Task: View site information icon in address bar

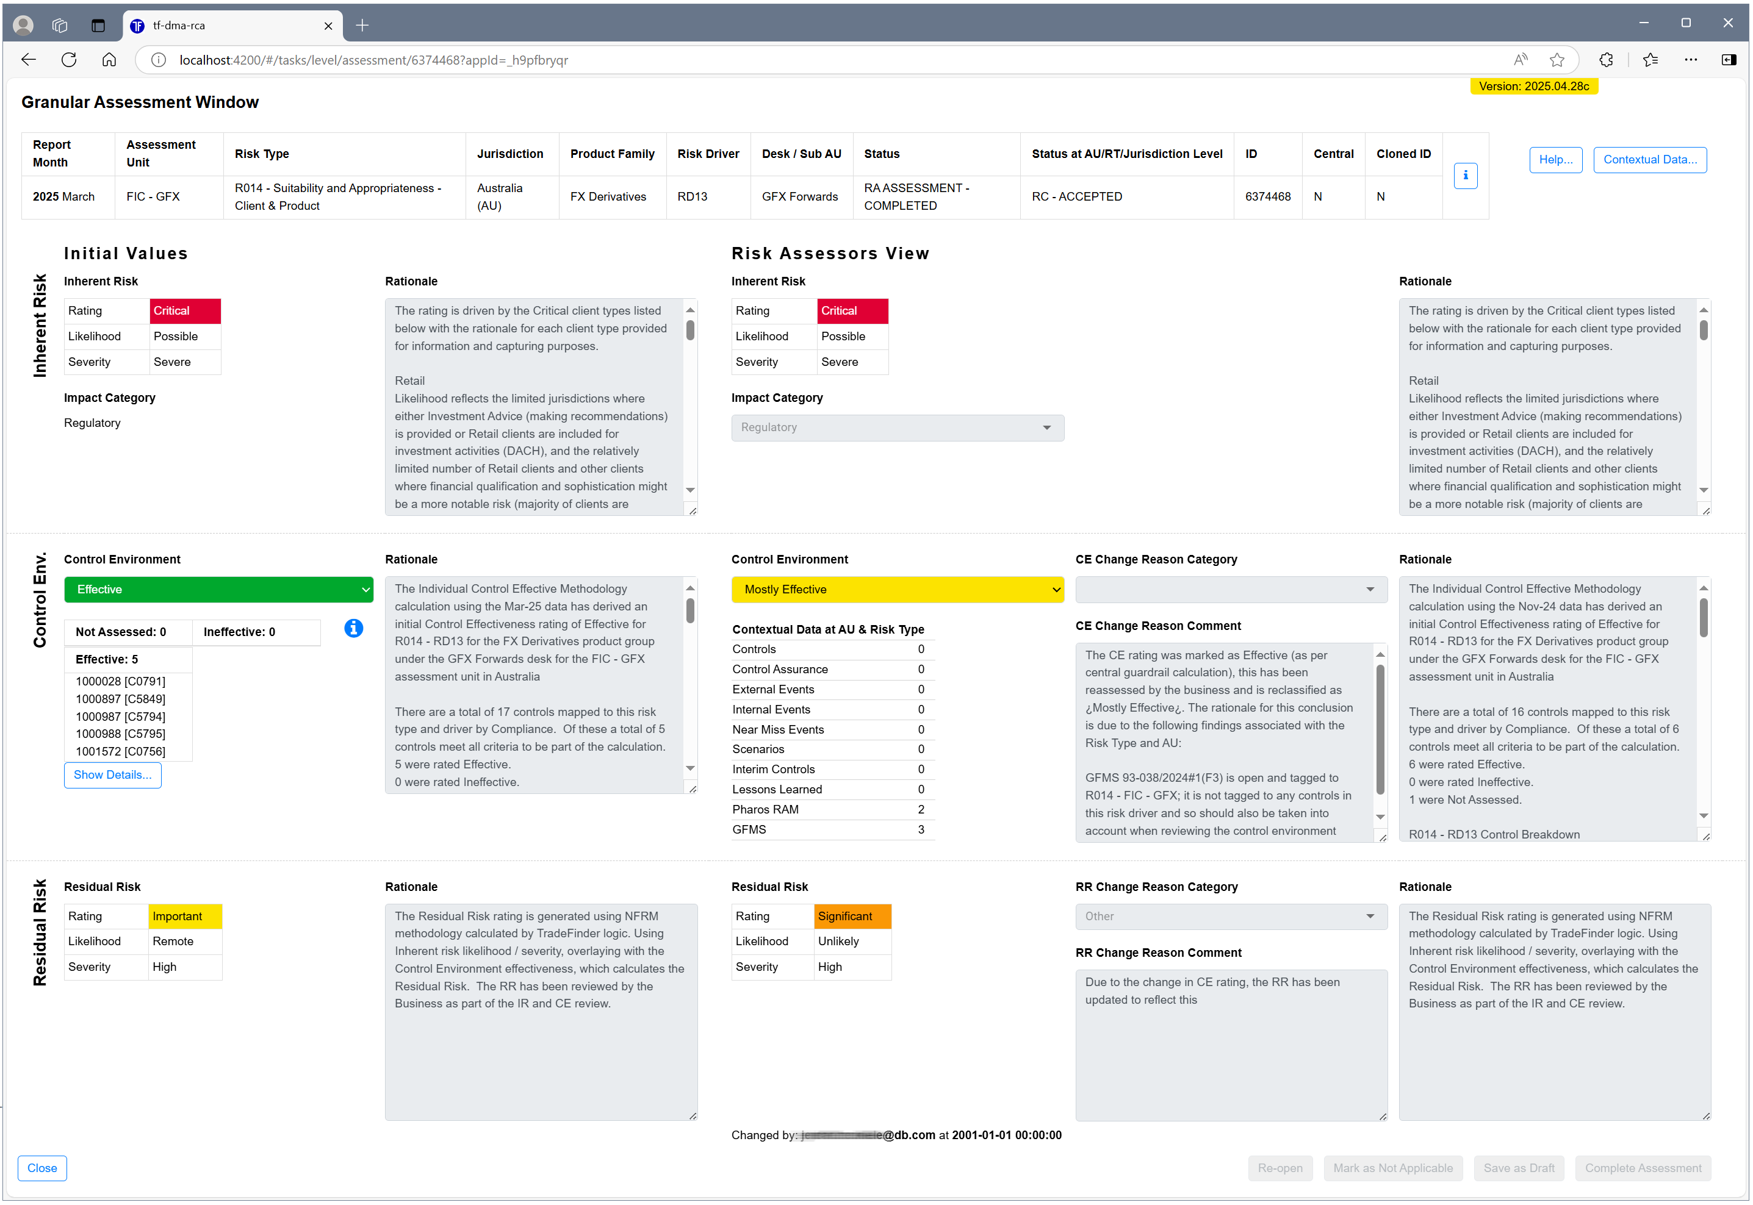Action: click(158, 60)
